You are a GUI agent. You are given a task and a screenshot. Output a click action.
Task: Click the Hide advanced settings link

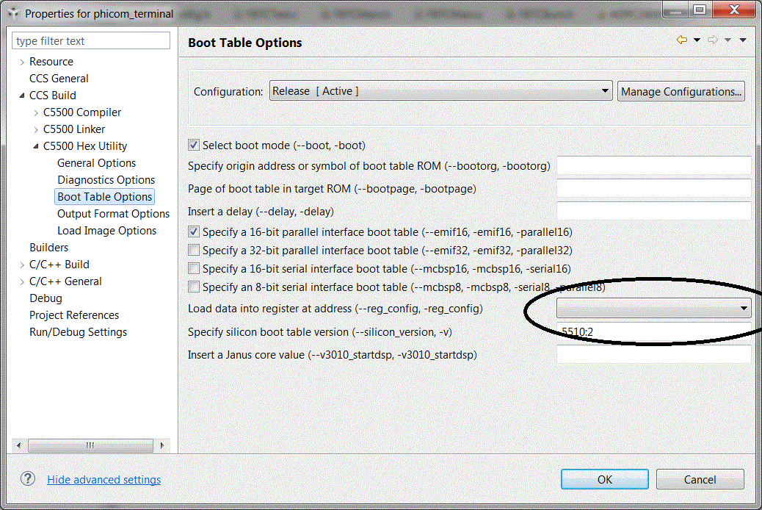coord(104,480)
